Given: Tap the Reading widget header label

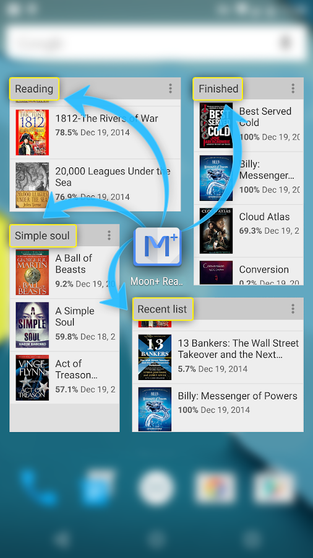Looking at the screenshot, I should pyautogui.click(x=34, y=89).
